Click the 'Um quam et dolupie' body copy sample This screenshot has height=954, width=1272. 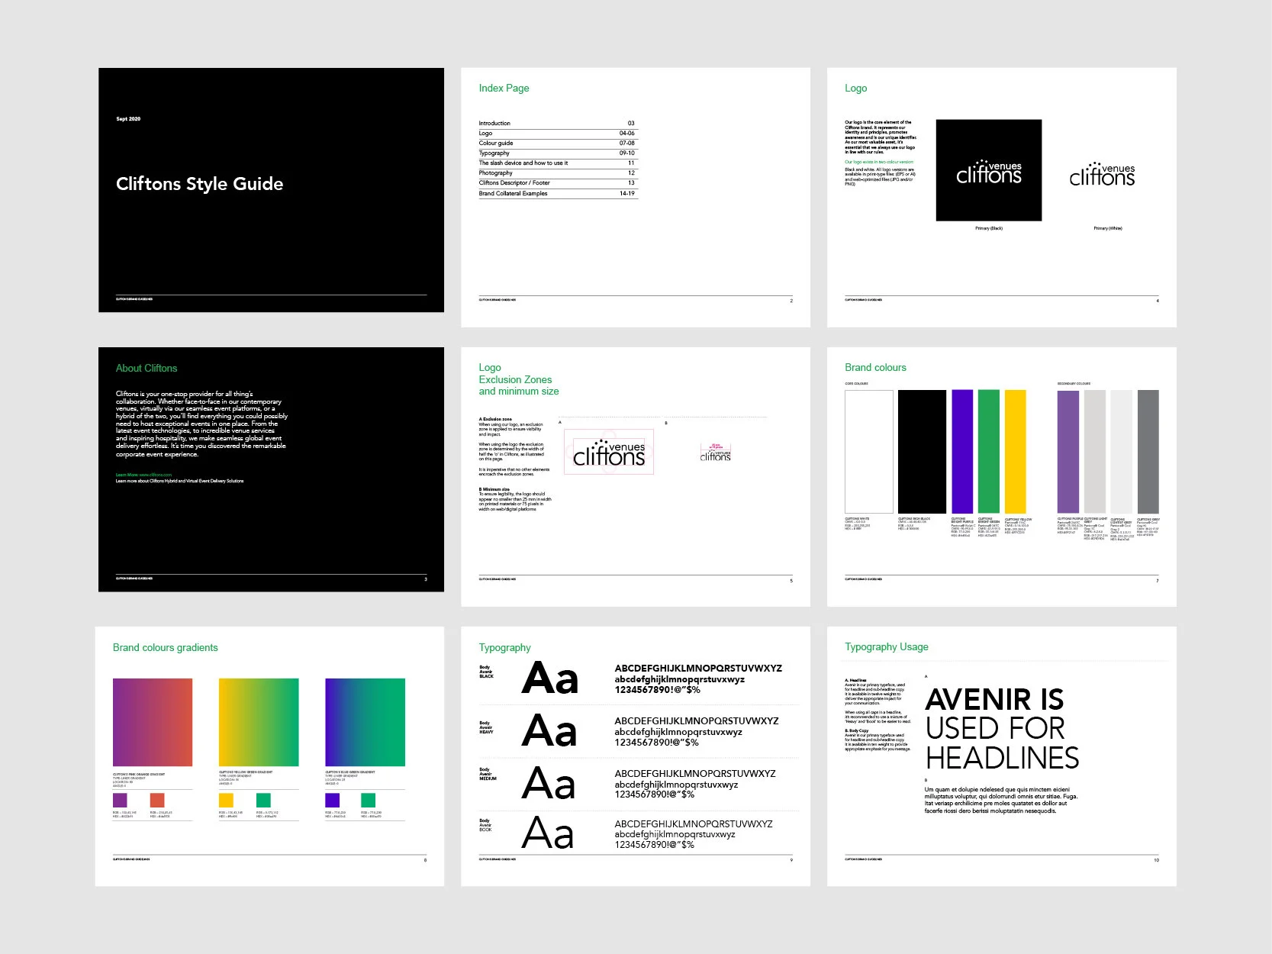(x=1001, y=800)
